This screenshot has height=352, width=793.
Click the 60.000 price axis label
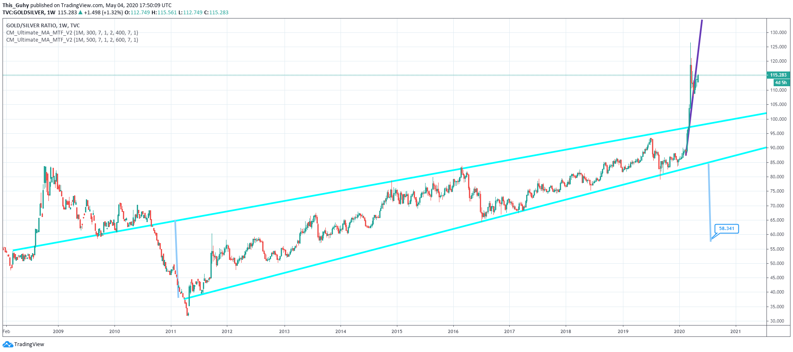[778, 234]
